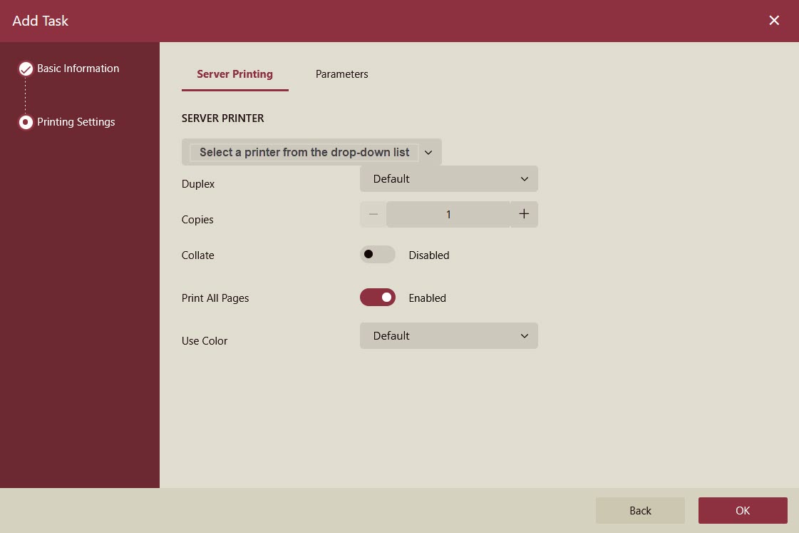Screen dimensions: 799x533
Task: Switch to the Parameters tab
Action: click(341, 74)
